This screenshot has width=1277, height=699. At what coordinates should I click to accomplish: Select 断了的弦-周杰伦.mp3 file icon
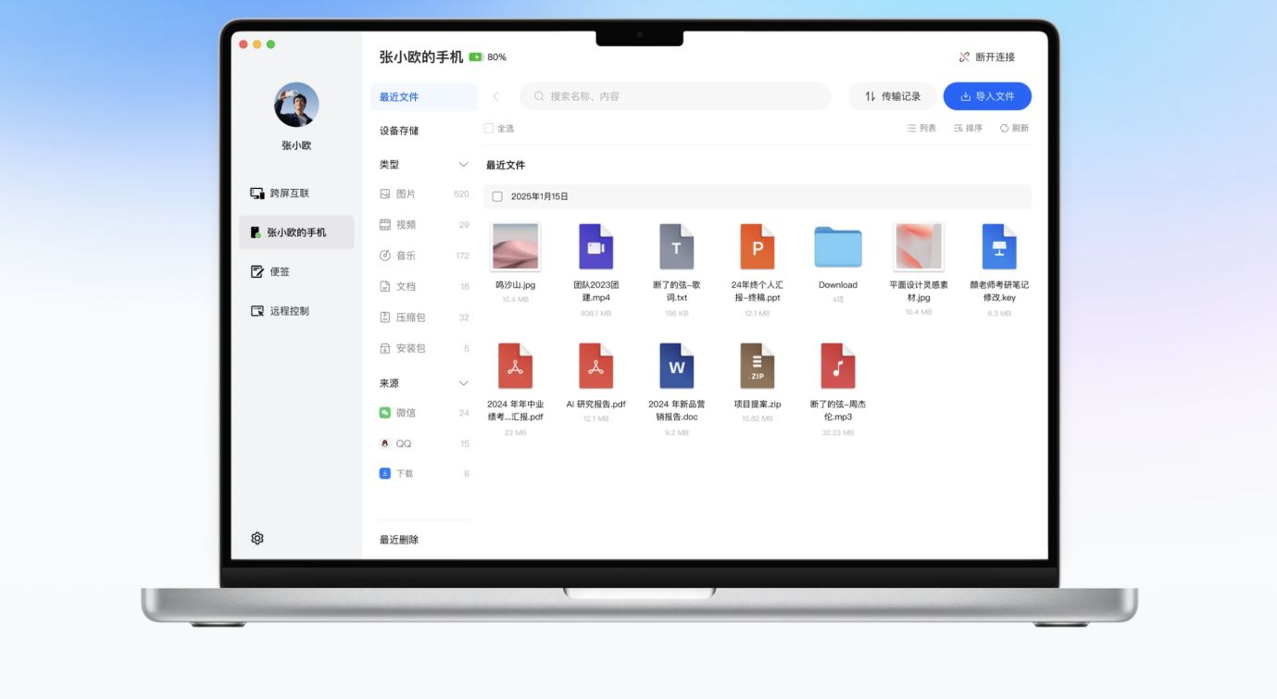[838, 366]
